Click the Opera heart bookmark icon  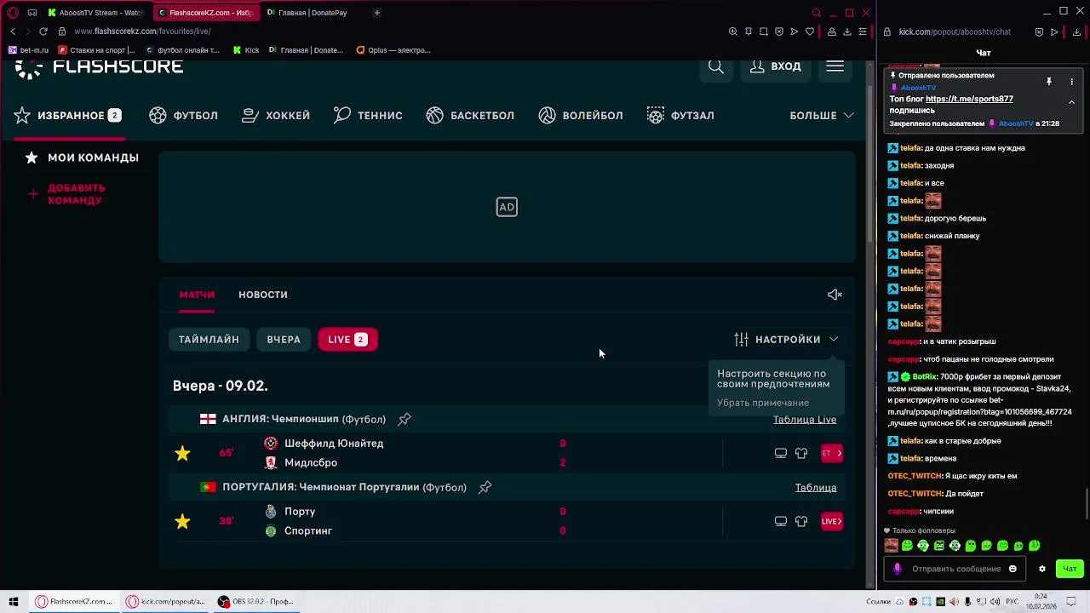[810, 32]
